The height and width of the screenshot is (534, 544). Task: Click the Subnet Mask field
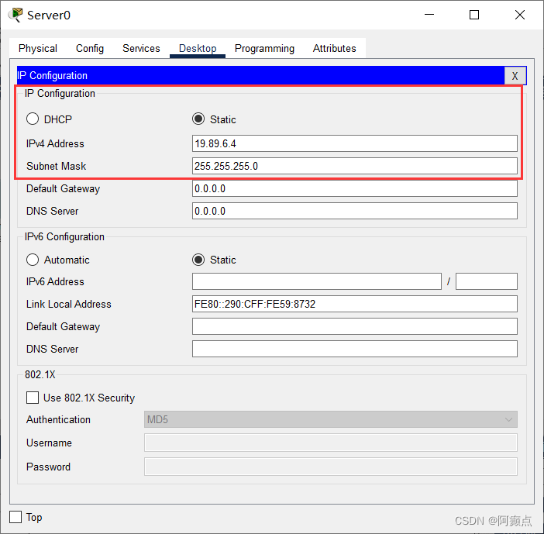[355, 166]
